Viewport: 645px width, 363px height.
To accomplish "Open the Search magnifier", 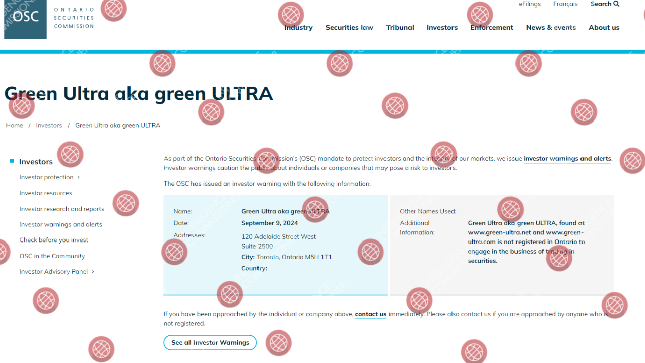I will click(x=616, y=4).
